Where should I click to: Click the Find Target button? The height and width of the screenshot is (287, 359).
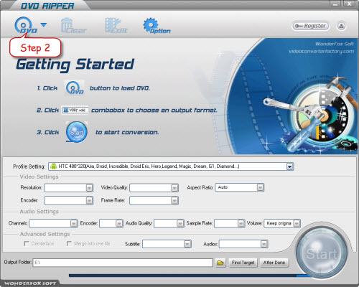coord(243,263)
